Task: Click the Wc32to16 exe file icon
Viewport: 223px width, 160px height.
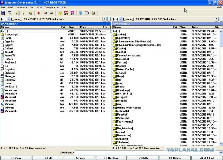Action: click(2, 86)
